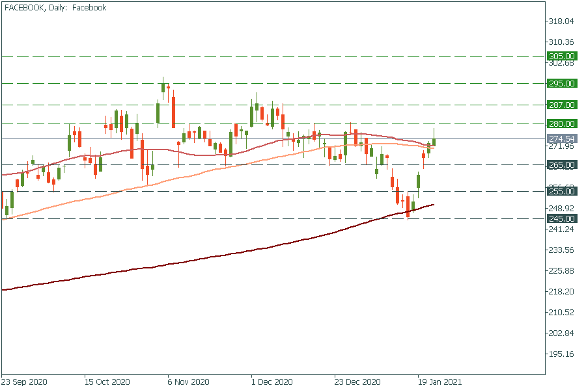Select the 265.00 support level label

click(561, 164)
